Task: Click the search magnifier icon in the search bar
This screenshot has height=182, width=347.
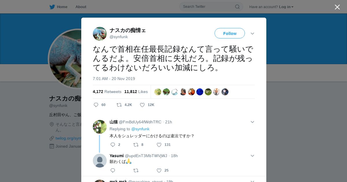Action: click(237, 7)
